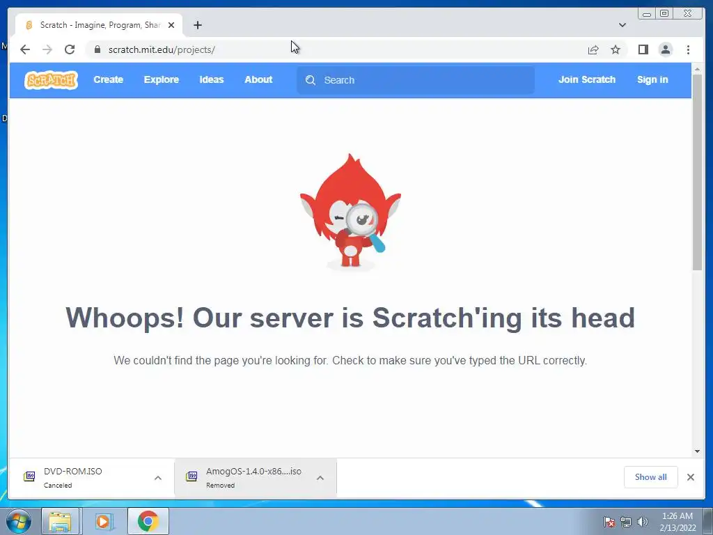Click the Show desktop strip after the clock
713x535 pixels.
[x=708, y=521]
